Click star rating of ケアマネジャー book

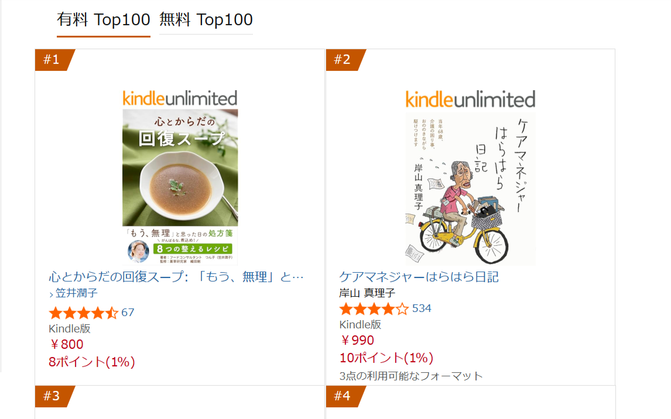374,308
